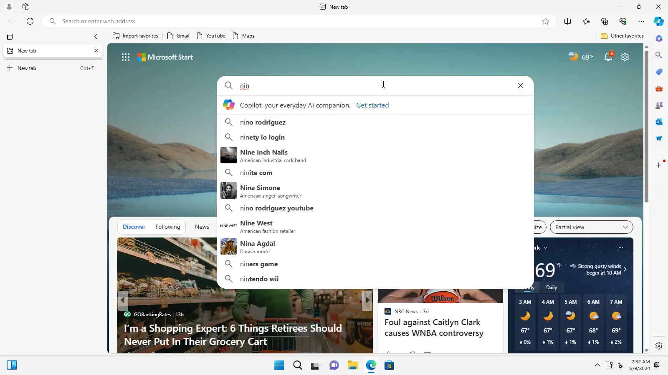668x375 pixels.
Task: Choose the Nina Agdal suggestion
Action: tap(375, 247)
